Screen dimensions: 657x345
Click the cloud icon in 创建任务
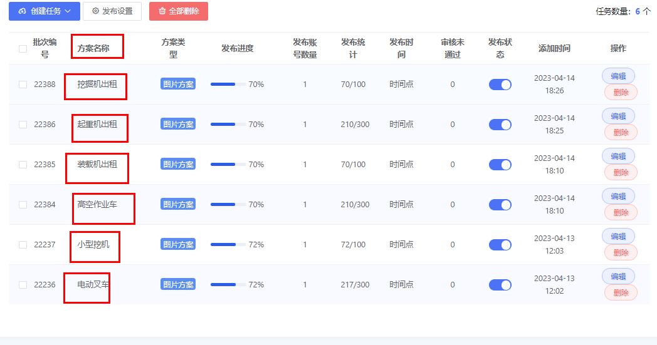pos(22,11)
